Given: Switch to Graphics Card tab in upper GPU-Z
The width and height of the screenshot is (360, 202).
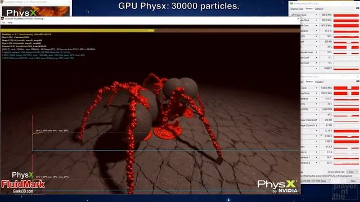Looking at the screenshot, I should [x=297, y=9].
